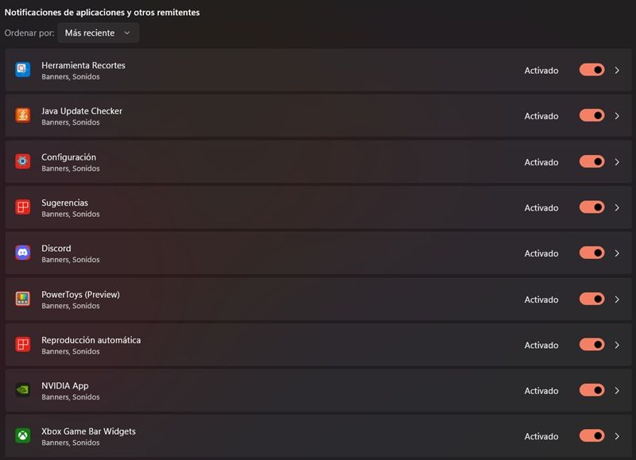This screenshot has height=460, width=636.
Task: Open Configuración notification settings row
Action: (617, 161)
